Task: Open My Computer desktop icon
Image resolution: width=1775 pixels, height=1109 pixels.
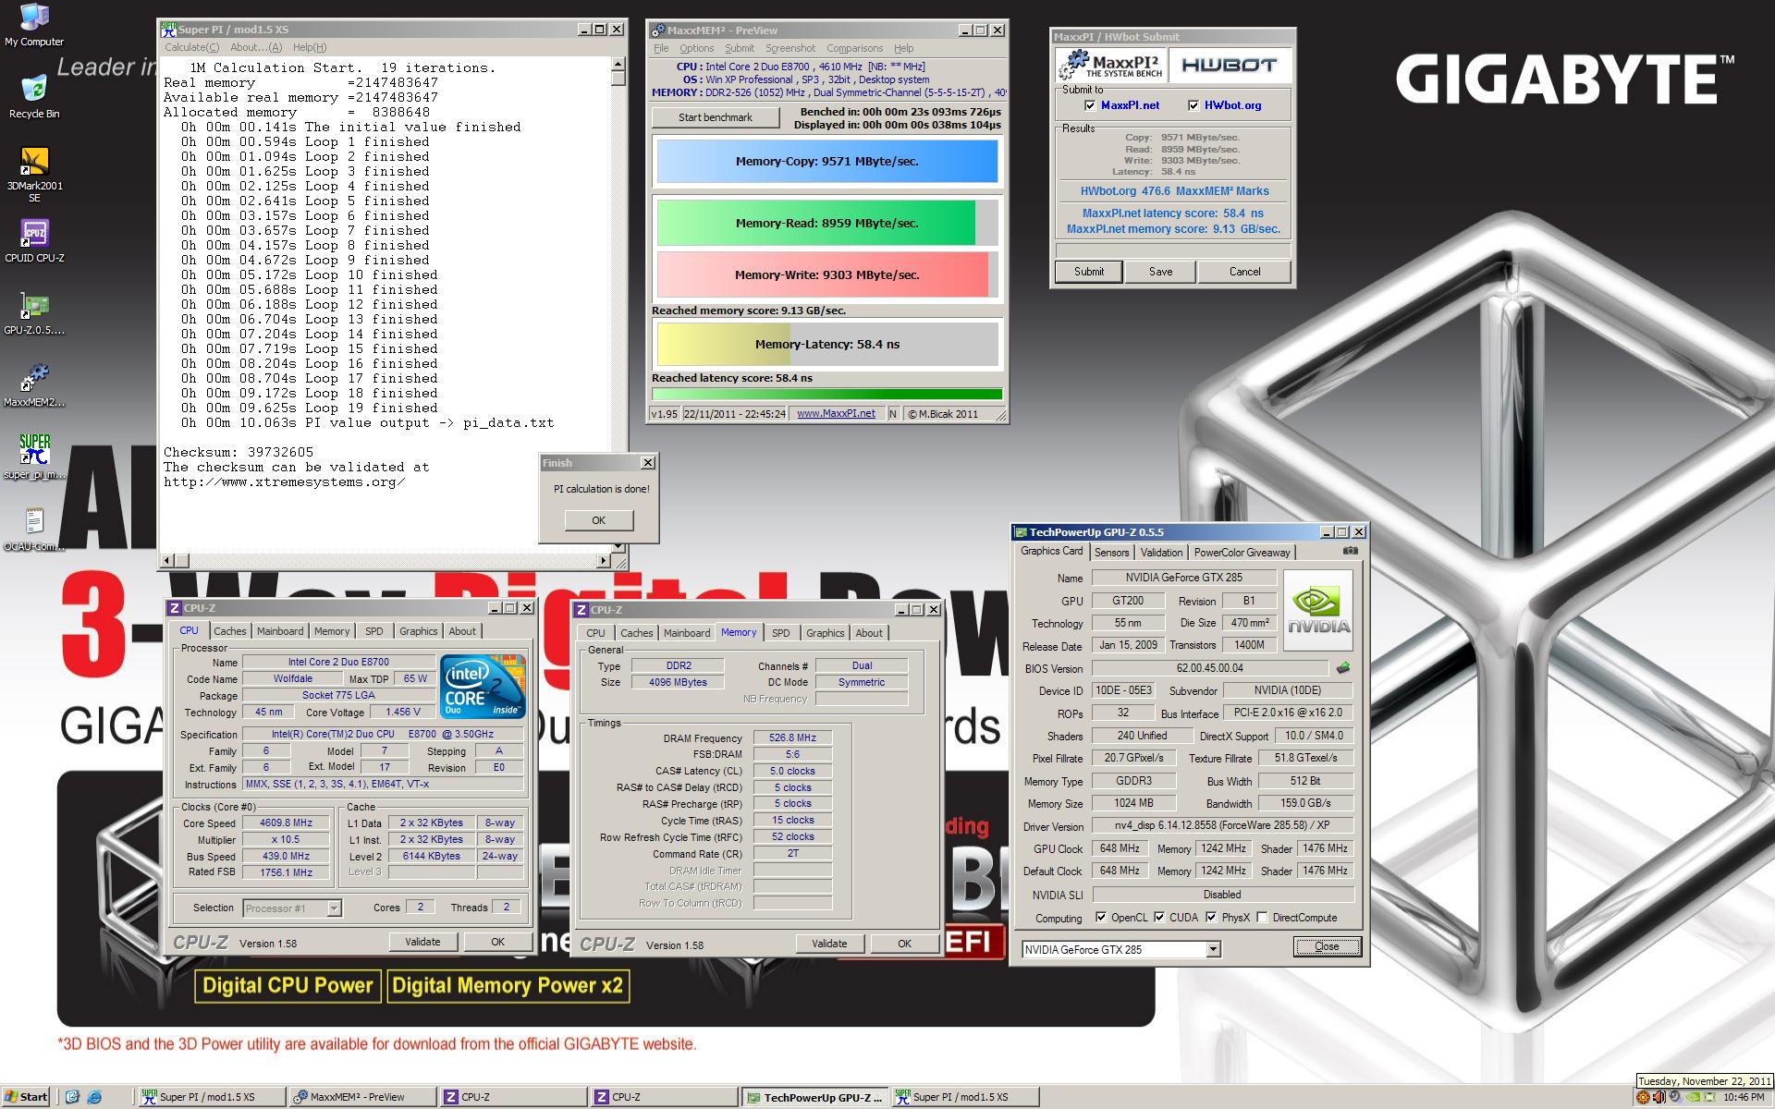Action: click(34, 24)
